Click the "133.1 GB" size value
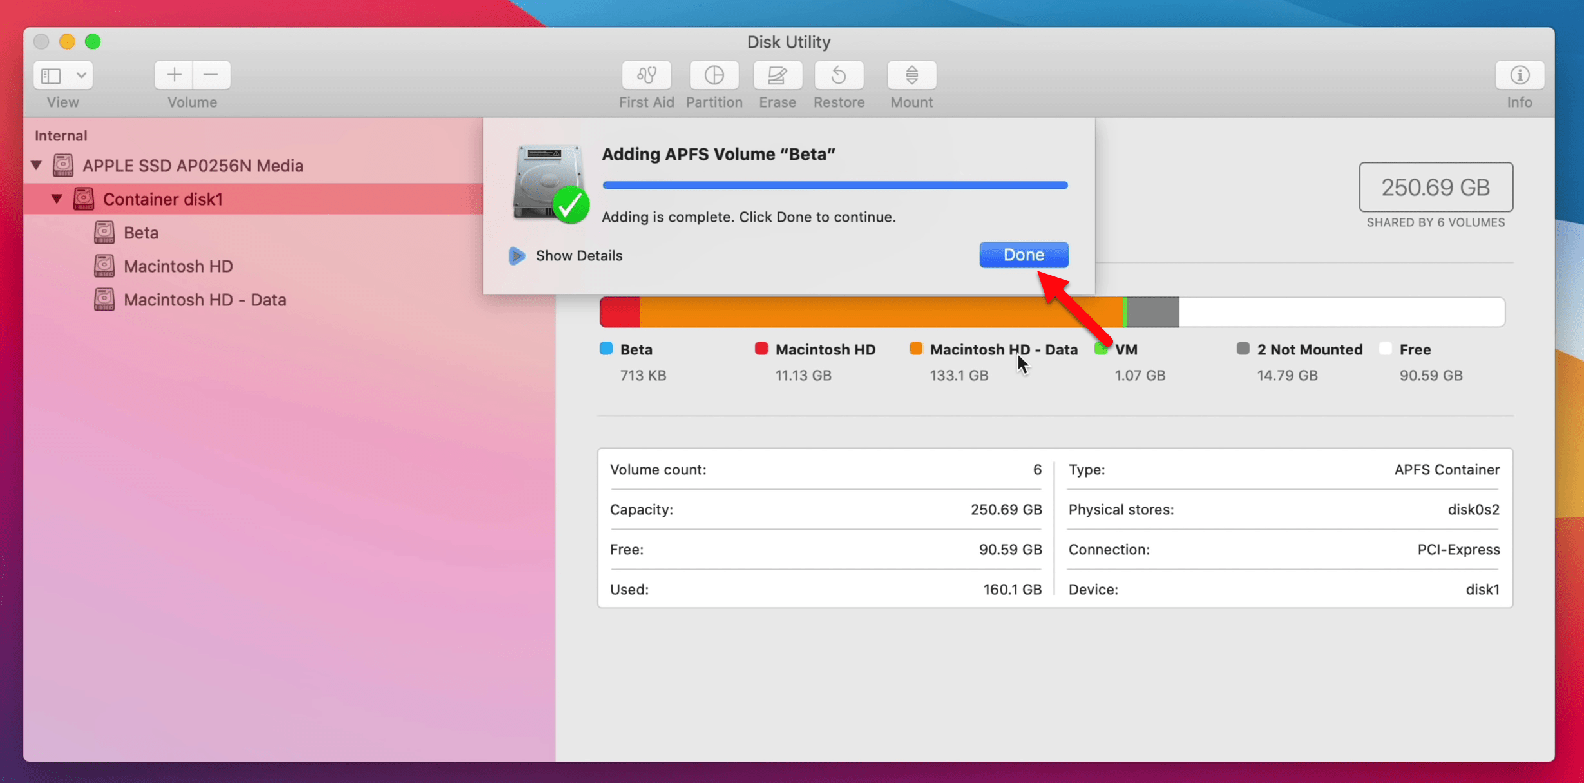The width and height of the screenshot is (1584, 783). point(959,376)
